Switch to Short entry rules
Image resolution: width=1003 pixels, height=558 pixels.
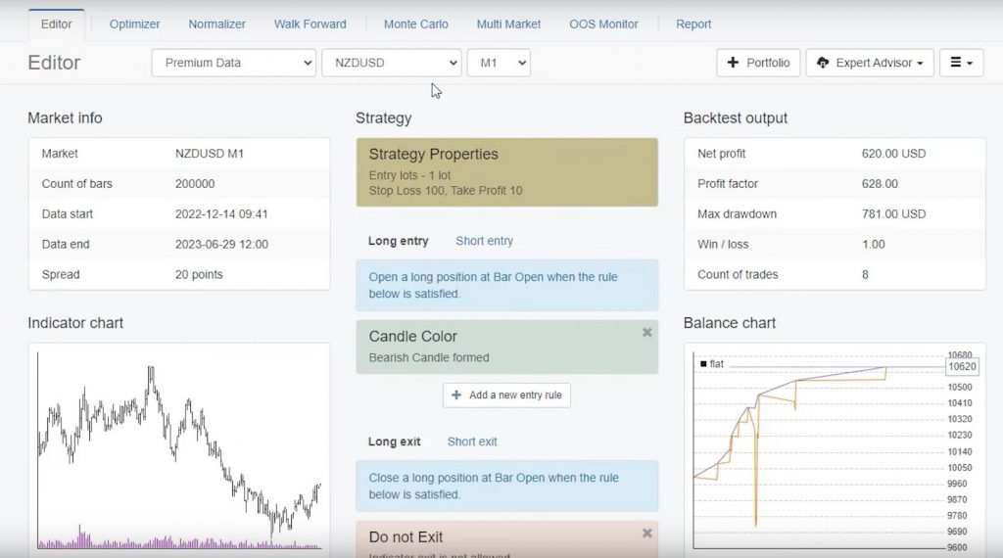[x=484, y=241]
